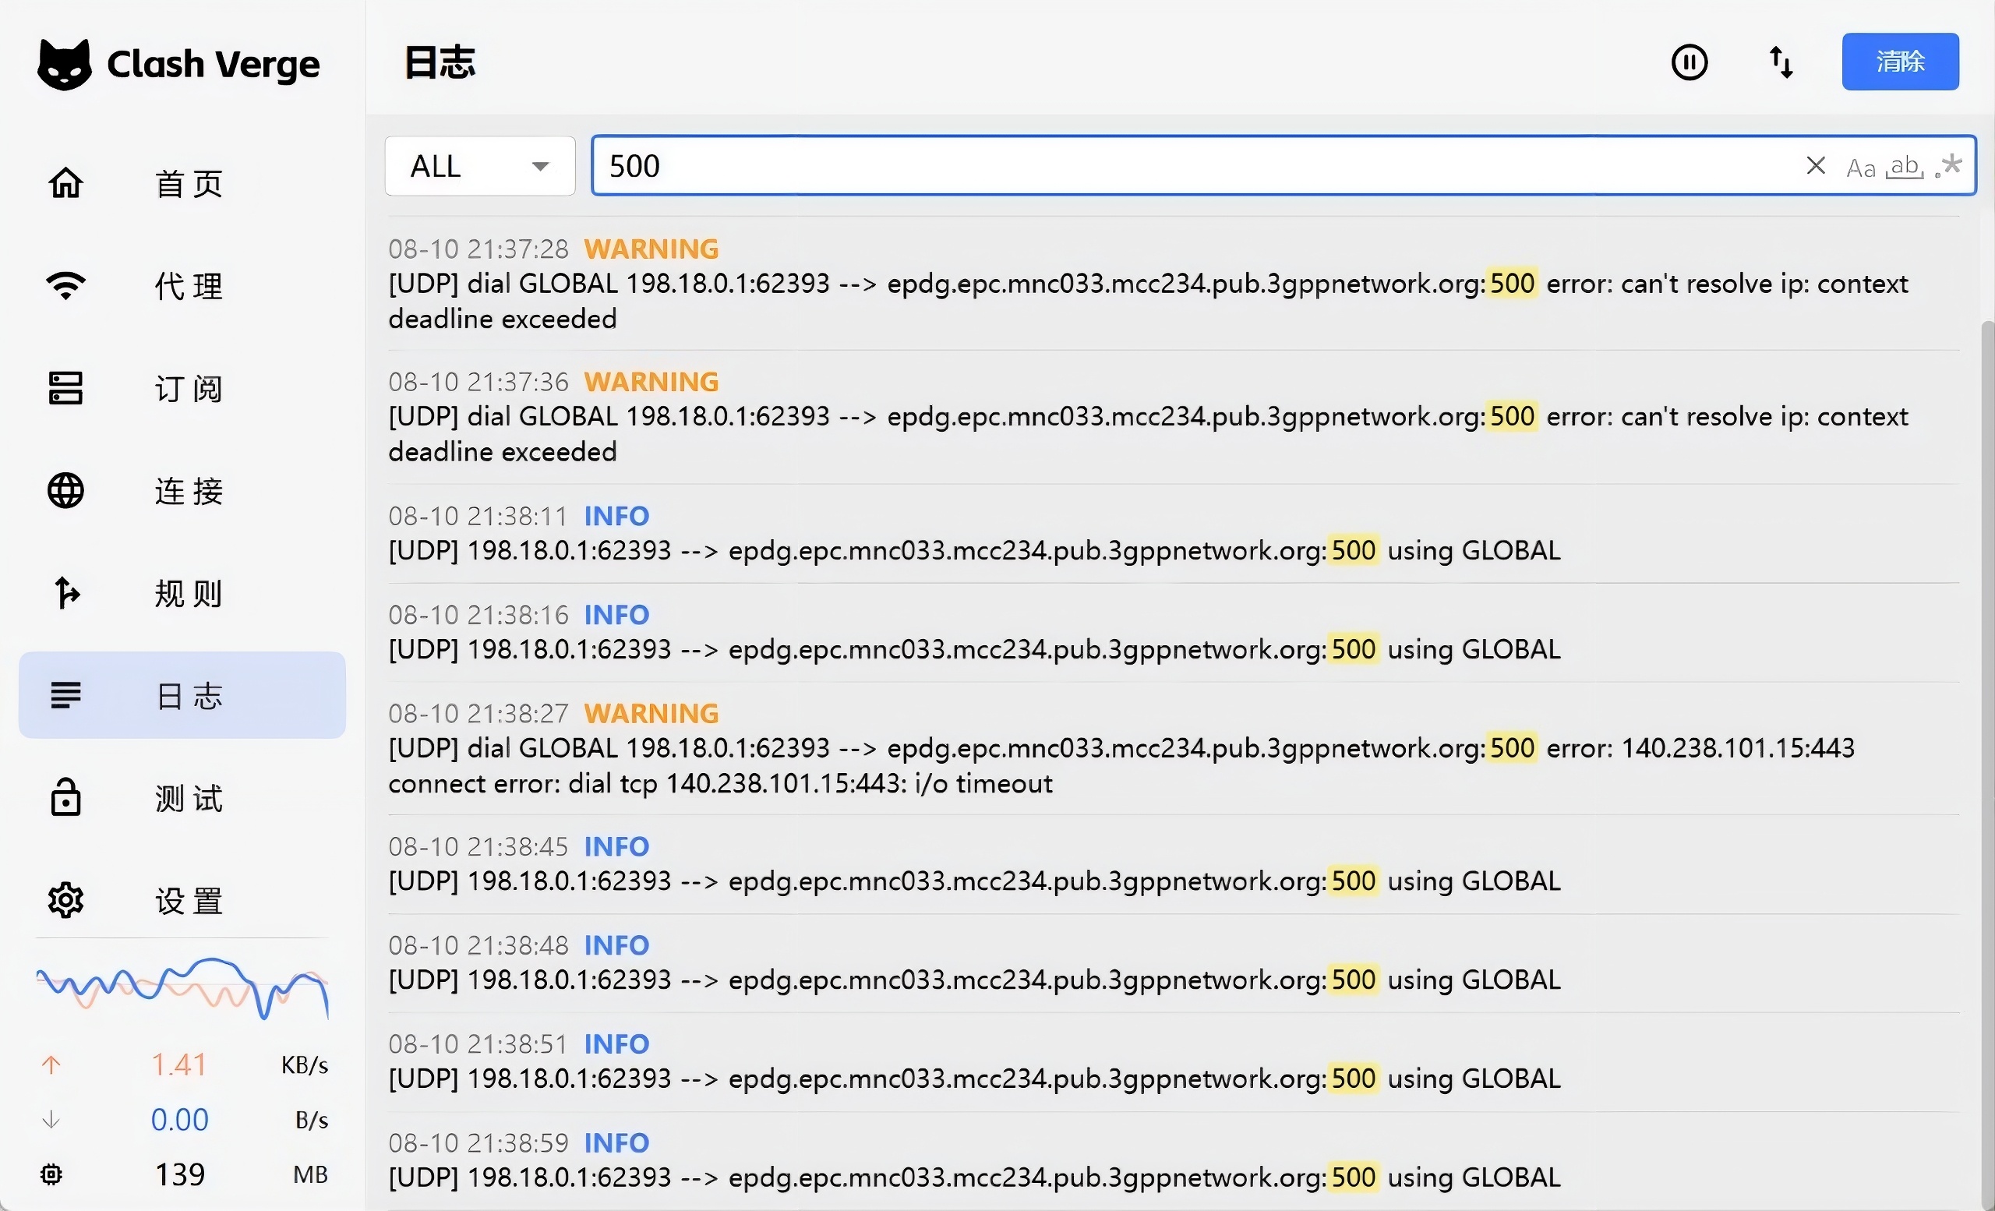The width and height of the screenshot is (1995, 1211).
Task: Click the 08-10 21:37:36 WARNING log entry
Action: click(1173, 417)
